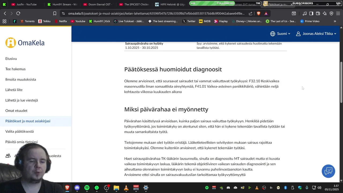Switch to The SPICIEST Chicken tab
The height and width of the screenshot is (193, 343).
134,4
